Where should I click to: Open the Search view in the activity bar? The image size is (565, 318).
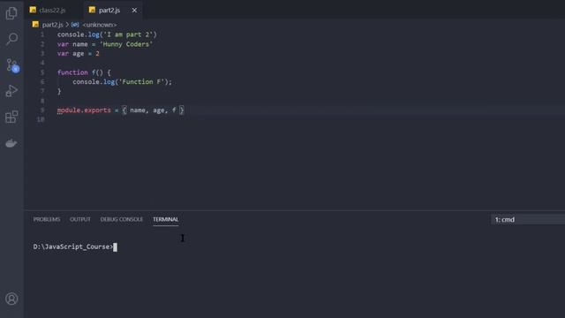[11, 39]
